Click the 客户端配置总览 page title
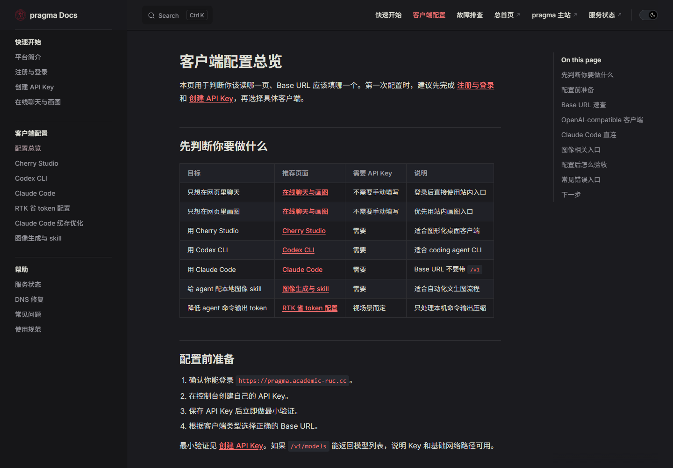This screenshot has width=673, height=468. click(231, 61)
